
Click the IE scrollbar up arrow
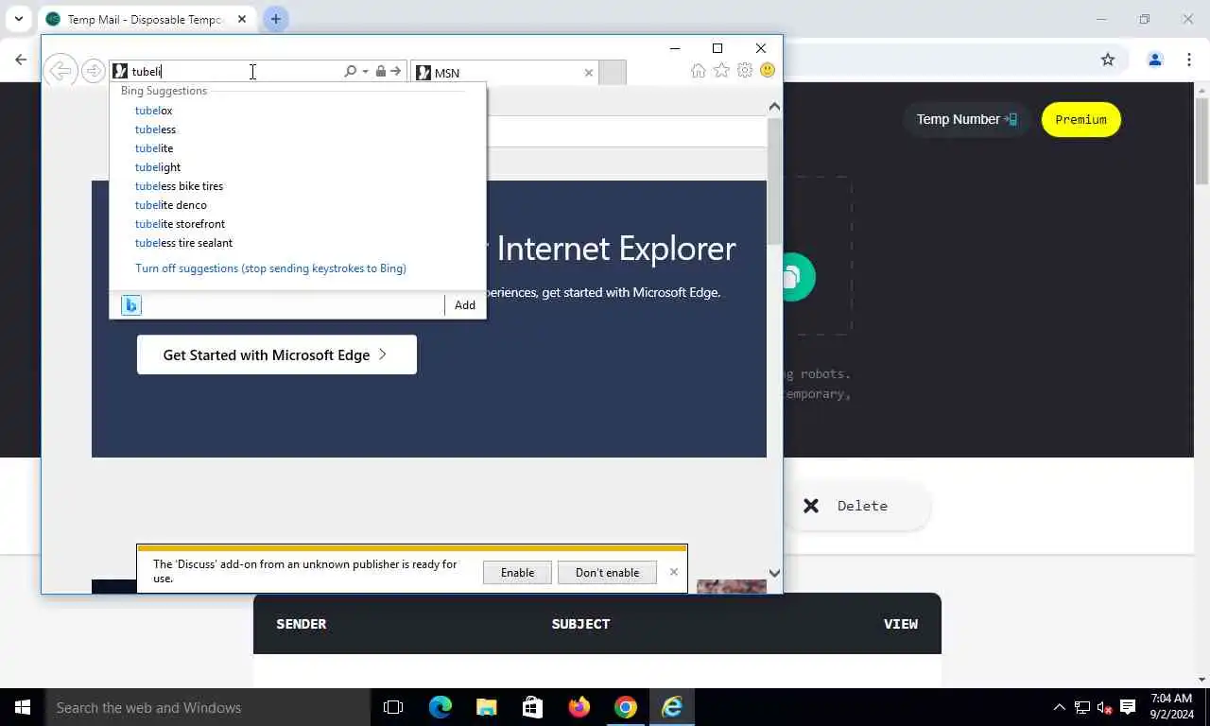pyautogui.click(x=774, y=107)
